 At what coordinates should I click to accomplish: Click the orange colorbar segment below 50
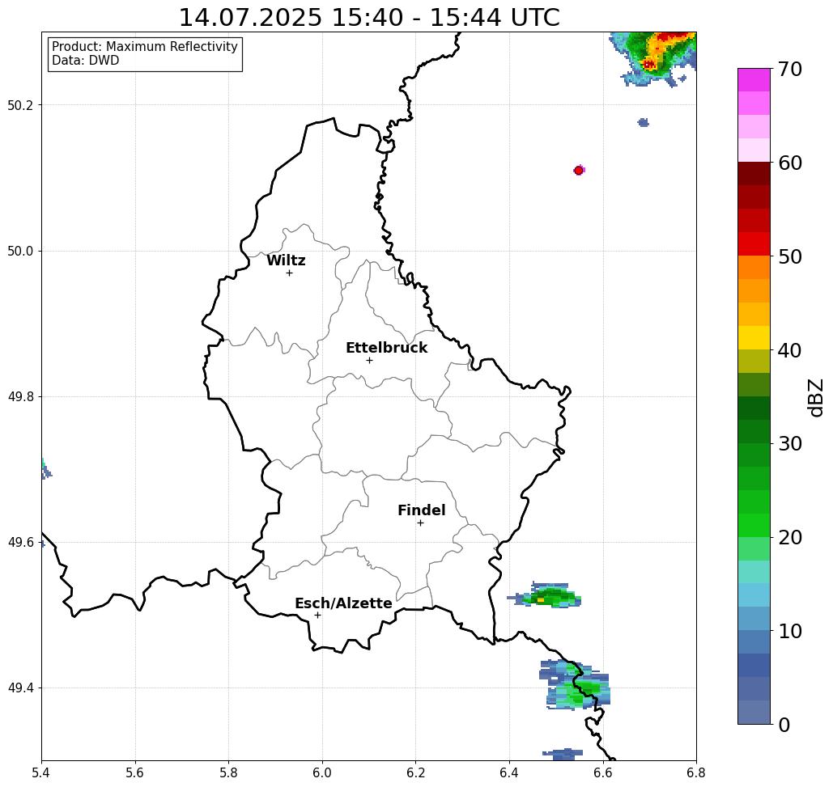coord(754,268)
